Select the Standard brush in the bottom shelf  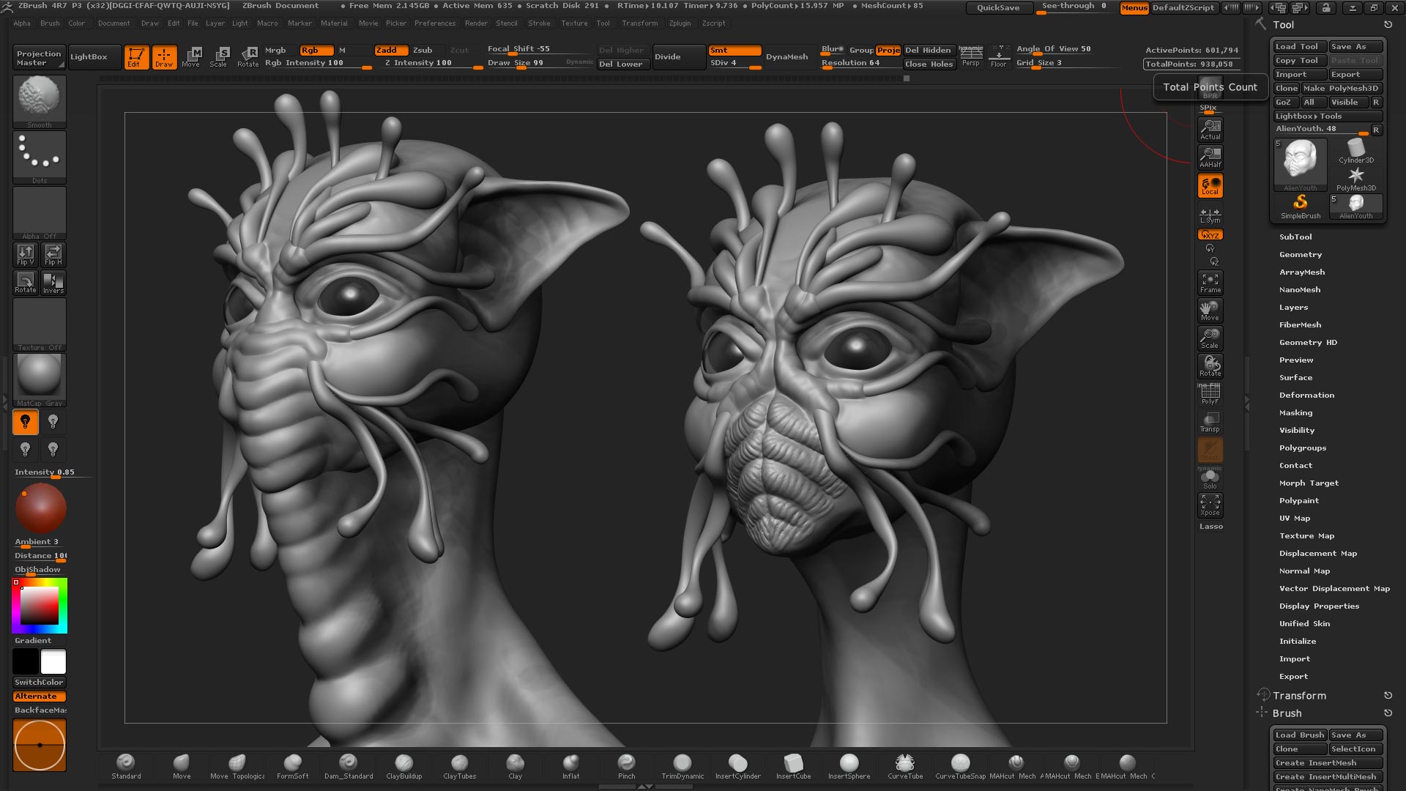pyautogui.click(x=126, y=766)
